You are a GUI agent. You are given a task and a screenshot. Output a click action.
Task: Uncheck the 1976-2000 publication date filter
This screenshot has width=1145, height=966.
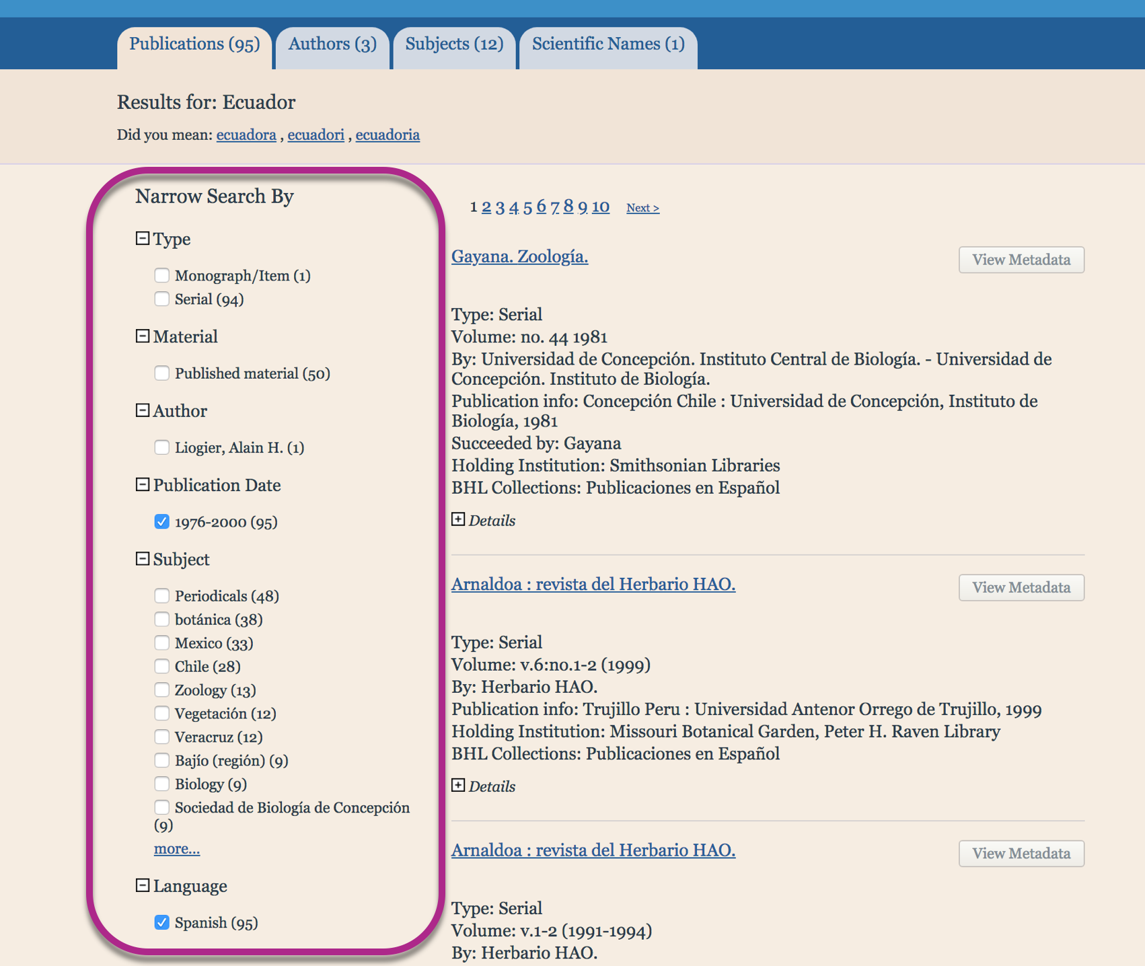[162, 522]
